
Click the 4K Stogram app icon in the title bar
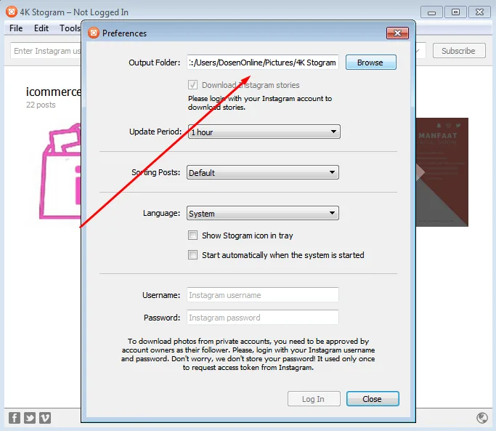(x=12, y=12)
